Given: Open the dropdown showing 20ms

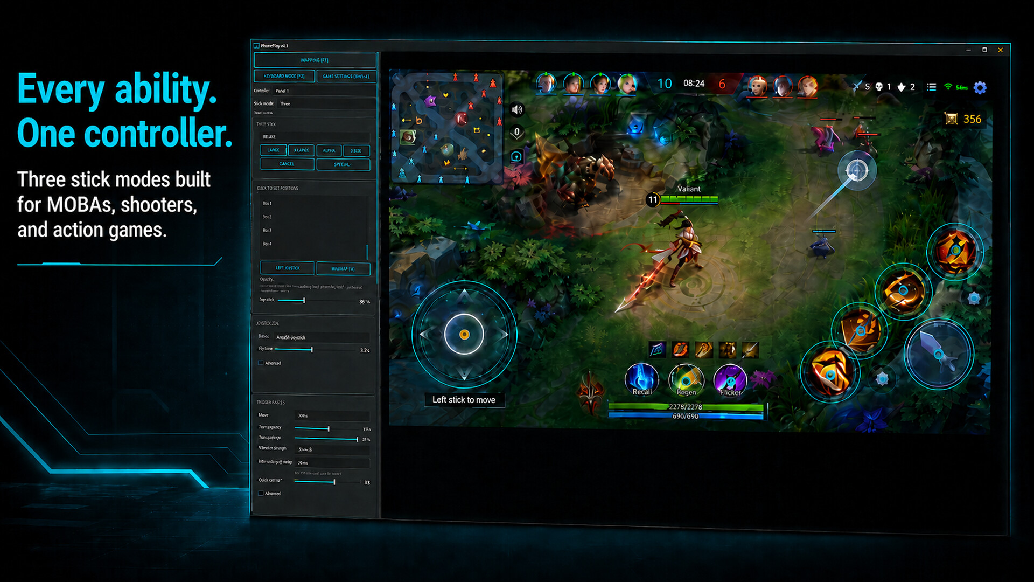Looking at the screenshot, I should tap(332, 463).
